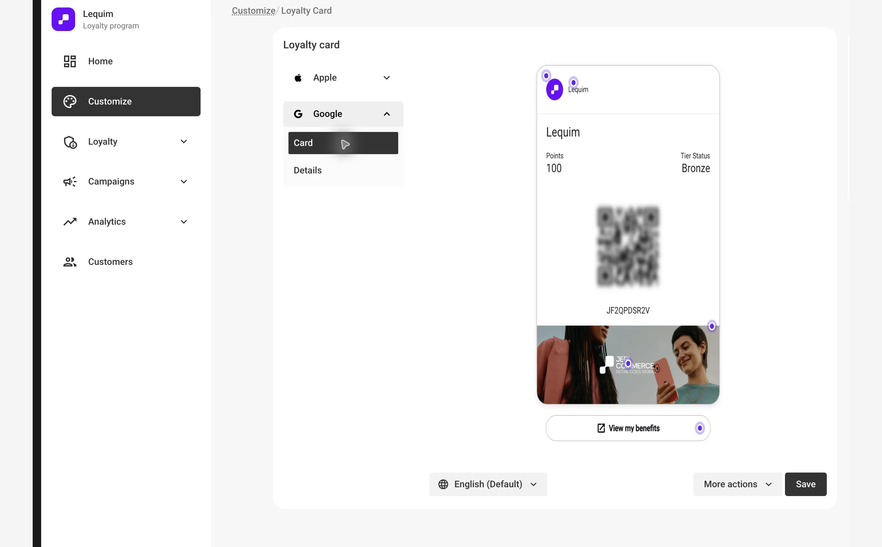This screenshot has width=882, height=547.
Task: Open the More actions dropdown
Action: [x=737, y=484]
